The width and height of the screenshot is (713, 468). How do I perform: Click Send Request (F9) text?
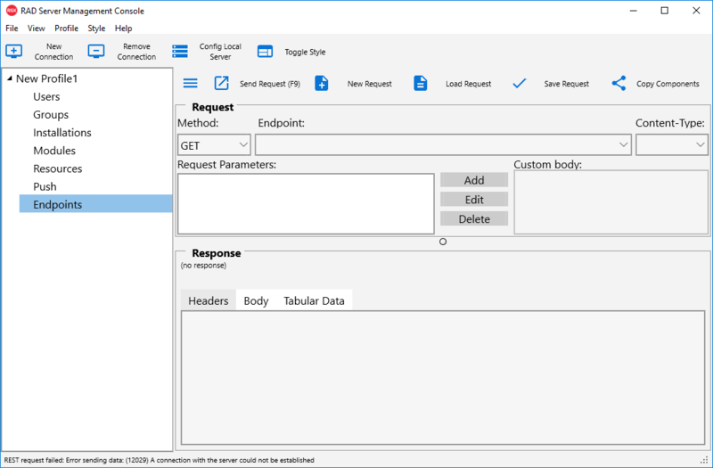pos(270,84)
